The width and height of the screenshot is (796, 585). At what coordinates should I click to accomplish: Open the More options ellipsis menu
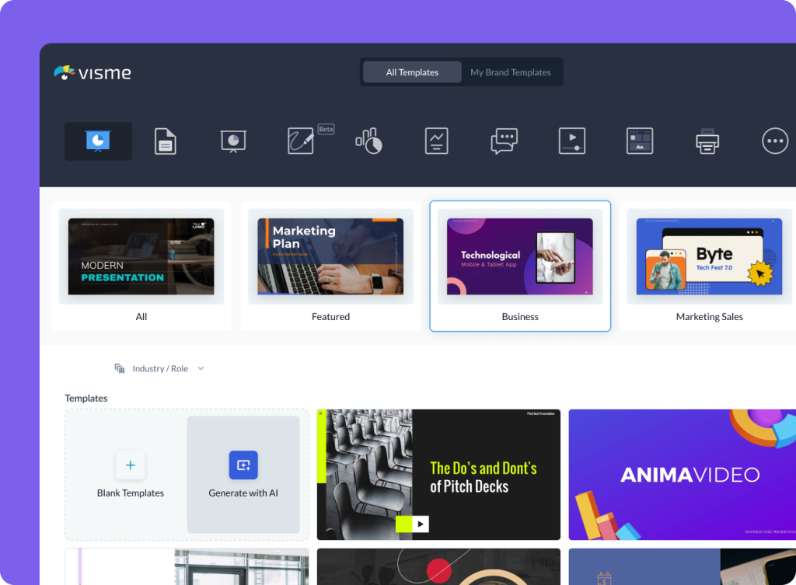(774, 141)
